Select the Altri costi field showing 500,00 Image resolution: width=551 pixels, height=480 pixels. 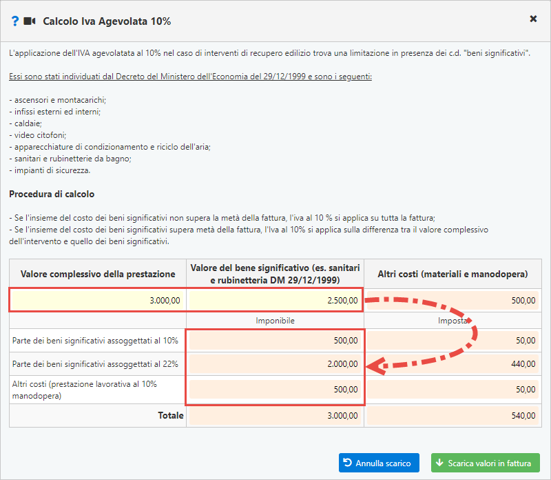coord(453,300)
